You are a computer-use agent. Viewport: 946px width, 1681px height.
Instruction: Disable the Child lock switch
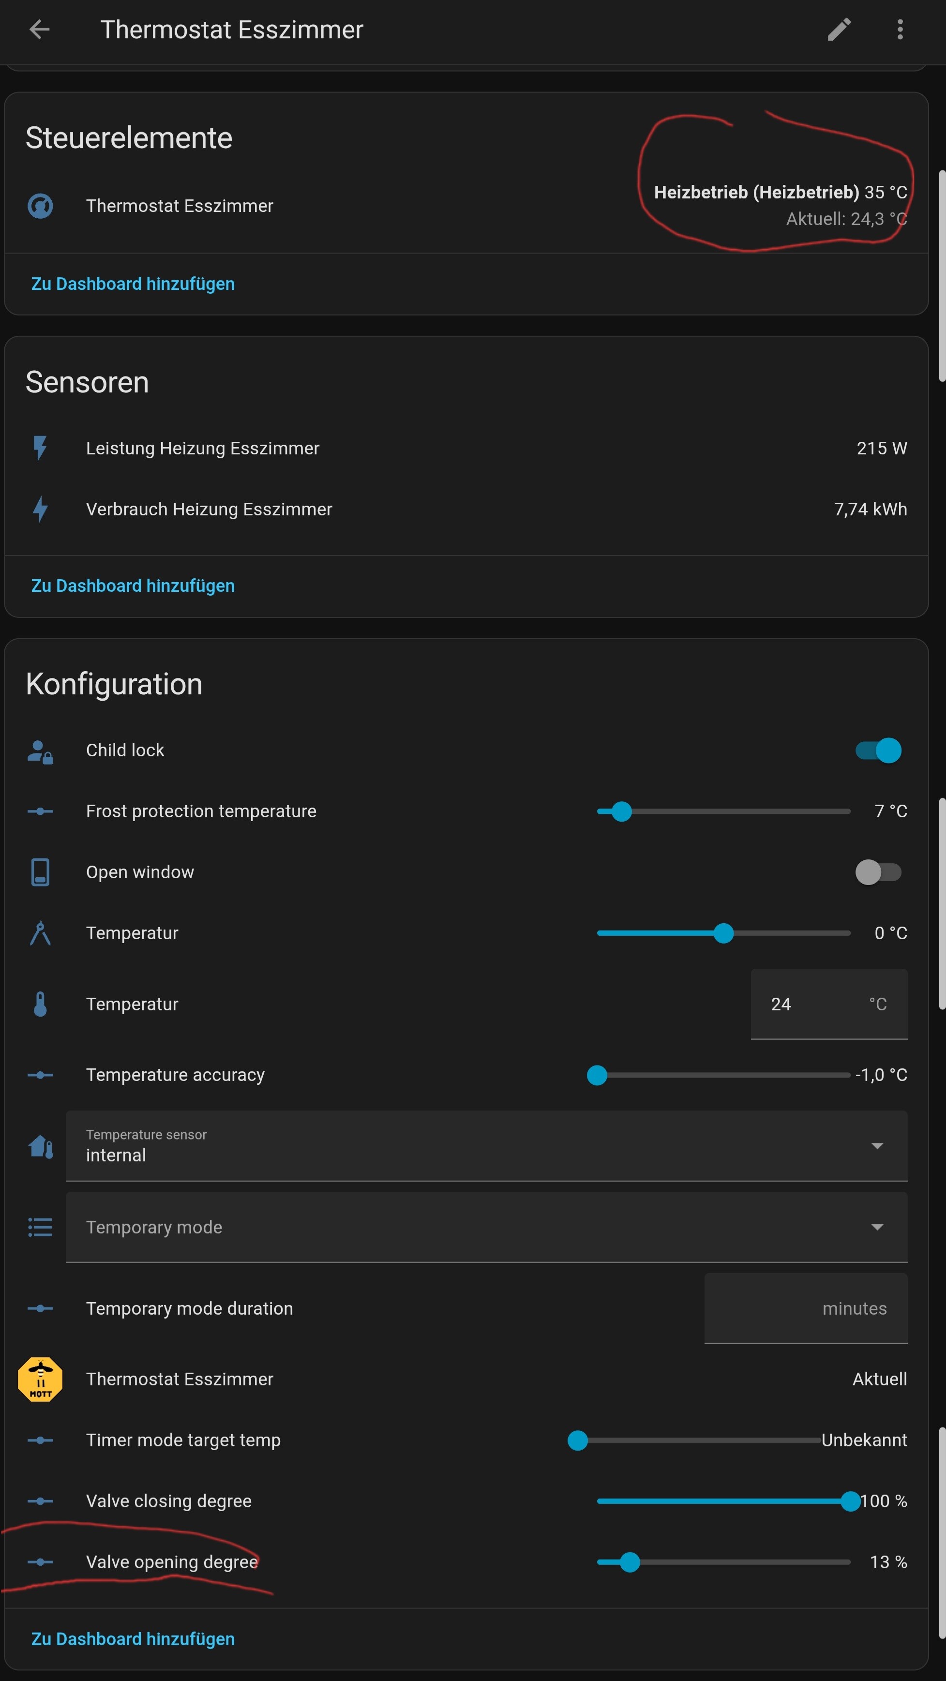point(878,750)
